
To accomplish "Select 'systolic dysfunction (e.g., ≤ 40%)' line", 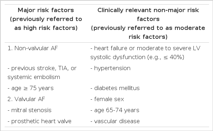I will point(137,57).
